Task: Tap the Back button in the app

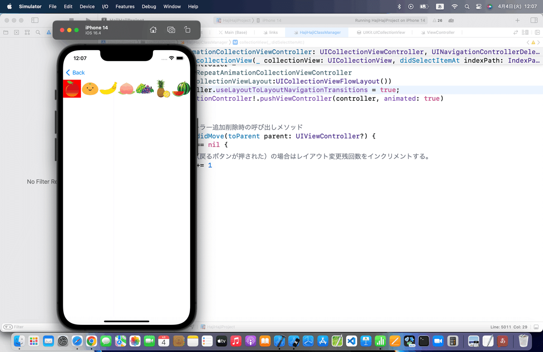Action: point(75,73)
